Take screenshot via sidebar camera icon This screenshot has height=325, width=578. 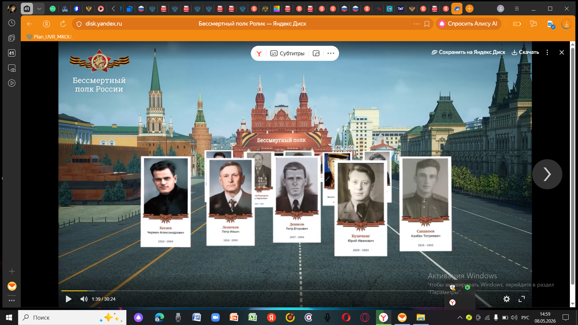tap(12, 68)
